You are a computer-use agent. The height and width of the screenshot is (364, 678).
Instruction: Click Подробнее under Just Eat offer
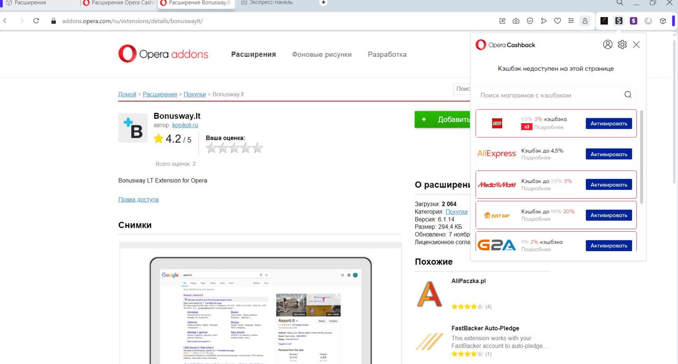536,219
